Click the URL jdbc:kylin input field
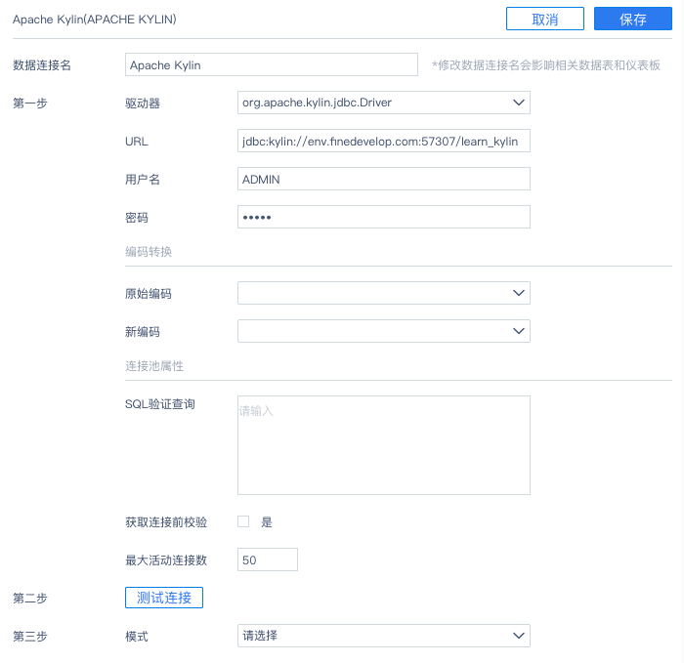 pos(384,141)
